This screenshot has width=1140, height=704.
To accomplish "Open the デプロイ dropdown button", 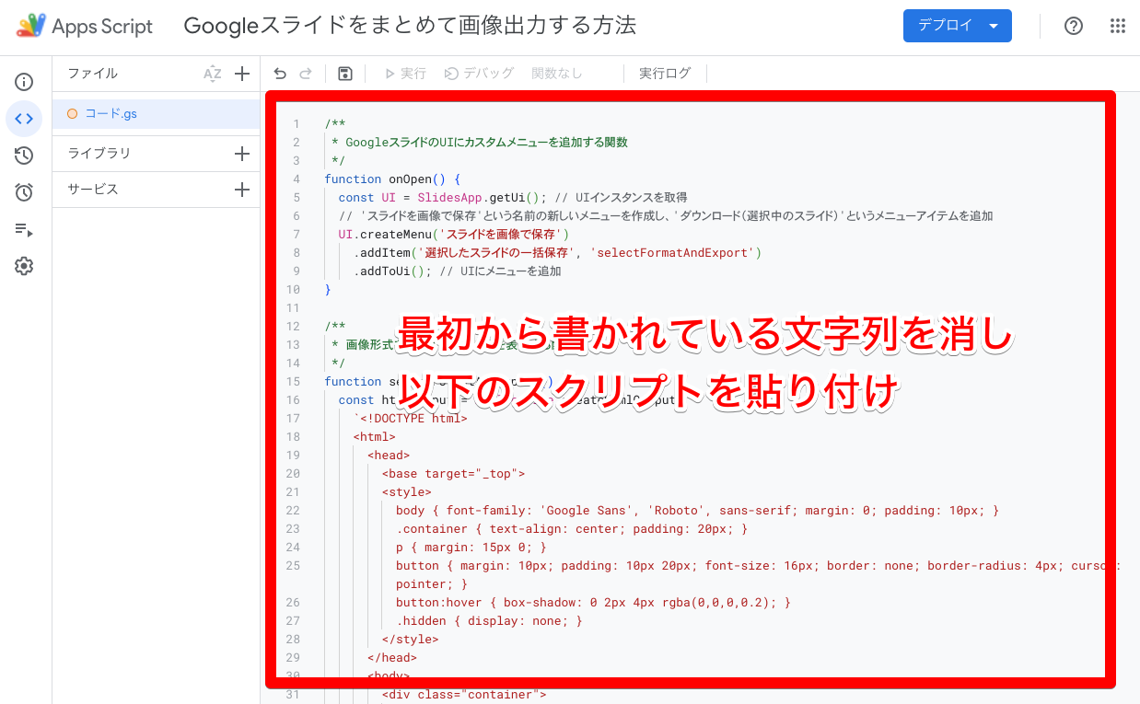I will 957,26.
